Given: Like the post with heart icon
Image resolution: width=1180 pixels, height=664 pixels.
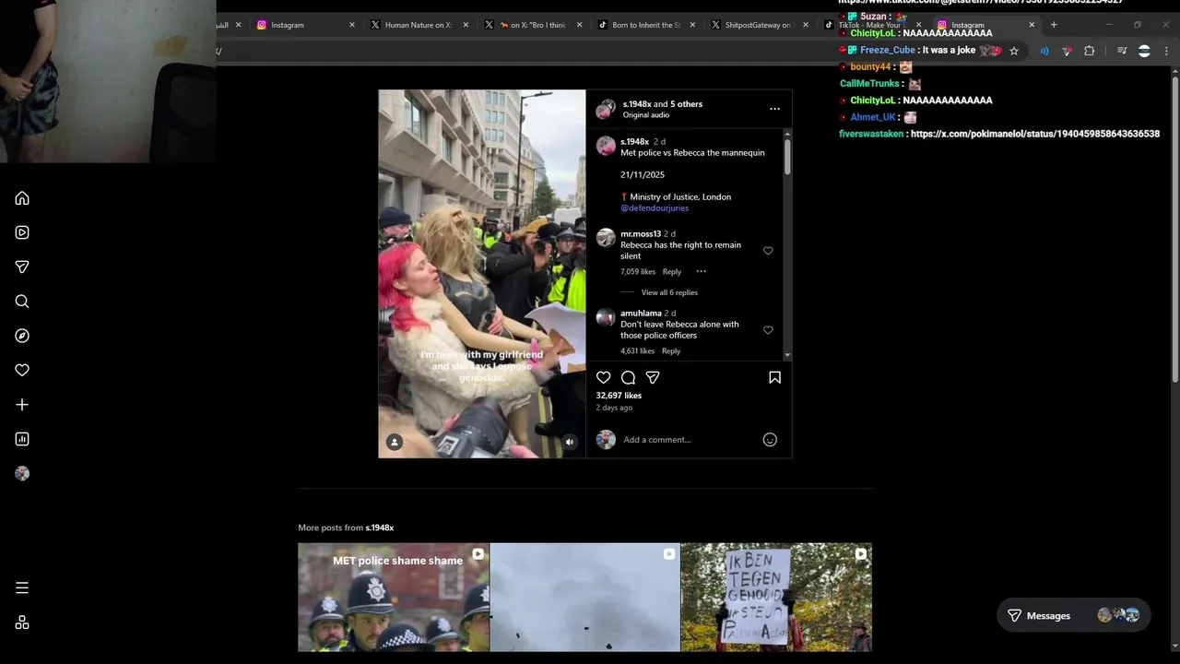Looking at the screenshot, I should click(x=604, y=377).
